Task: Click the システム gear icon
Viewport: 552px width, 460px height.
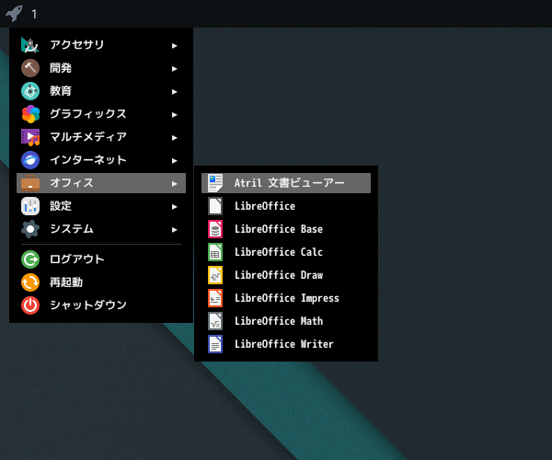Action: [x=30, y=229]
